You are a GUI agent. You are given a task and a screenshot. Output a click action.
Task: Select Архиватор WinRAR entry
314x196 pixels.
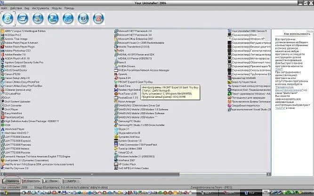pos(242,78)
